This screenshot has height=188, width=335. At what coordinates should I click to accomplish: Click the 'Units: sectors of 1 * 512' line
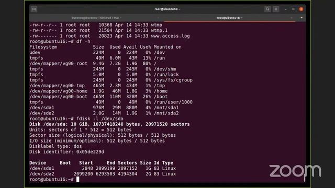[x=80, y=130]
